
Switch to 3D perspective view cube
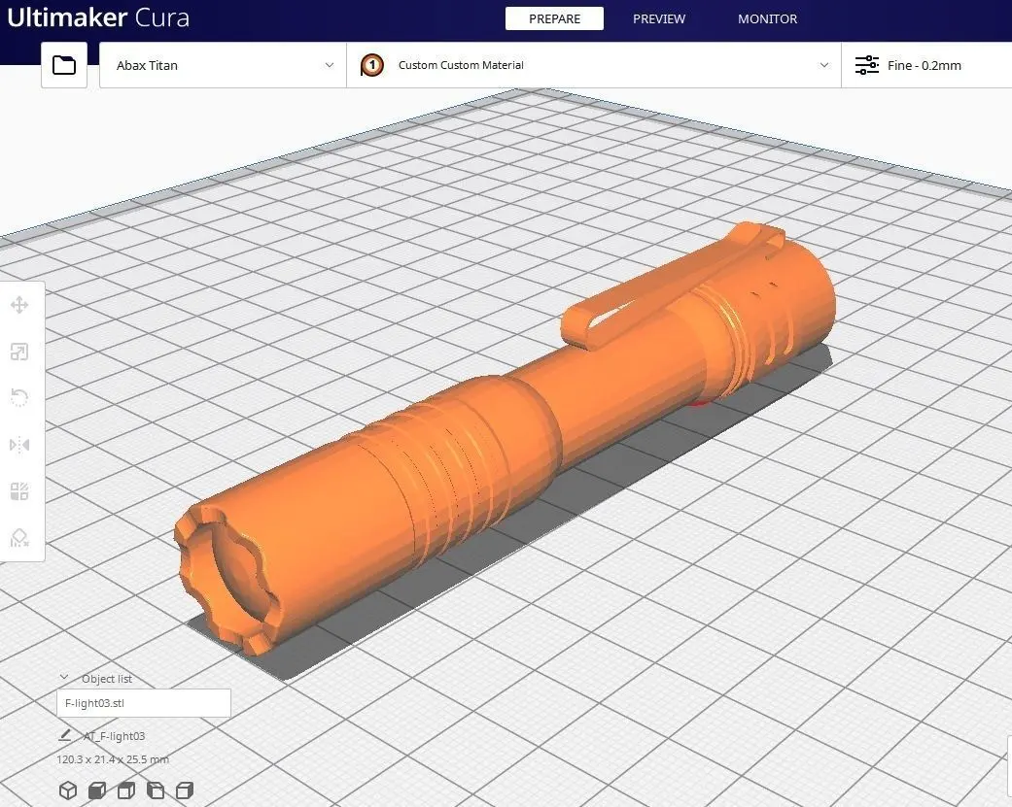(68, 790)
